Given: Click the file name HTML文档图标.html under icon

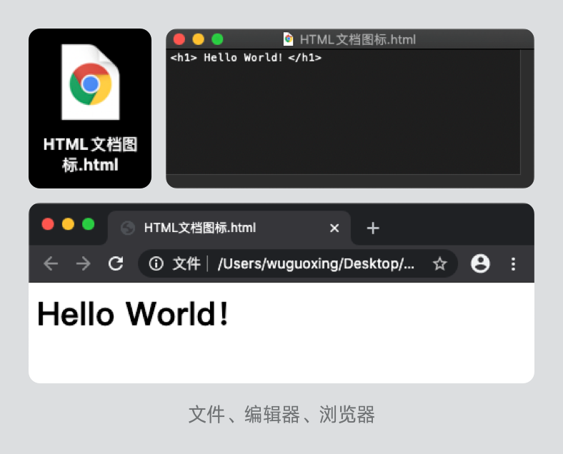Looking at the screenshot, I should click(x=90, y=155).
